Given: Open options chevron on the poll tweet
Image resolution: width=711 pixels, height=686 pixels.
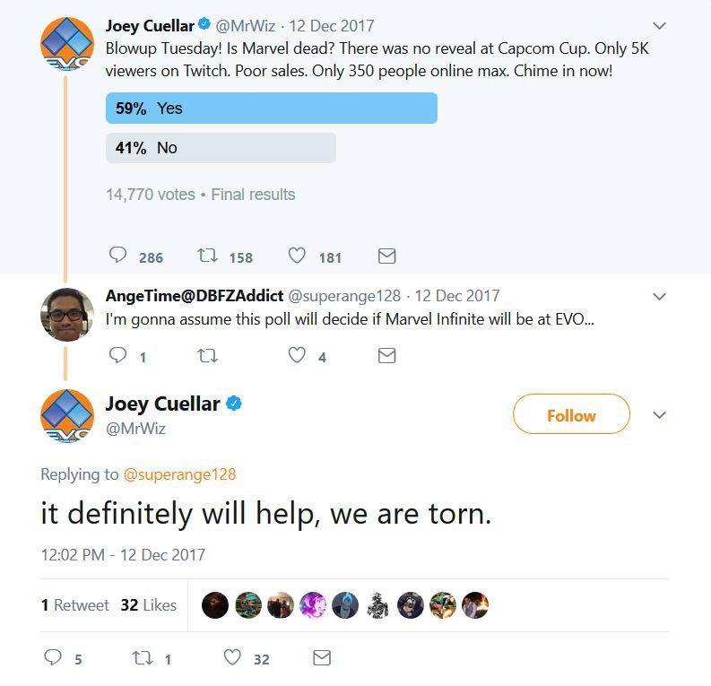Looking at the screenshot, I should tap(660, 25).
